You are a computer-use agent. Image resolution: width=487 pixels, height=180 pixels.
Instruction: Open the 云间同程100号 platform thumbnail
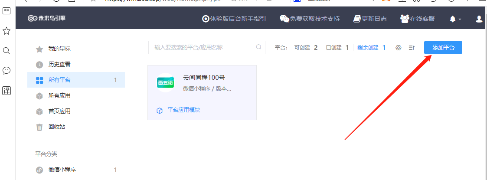point(165,82)
